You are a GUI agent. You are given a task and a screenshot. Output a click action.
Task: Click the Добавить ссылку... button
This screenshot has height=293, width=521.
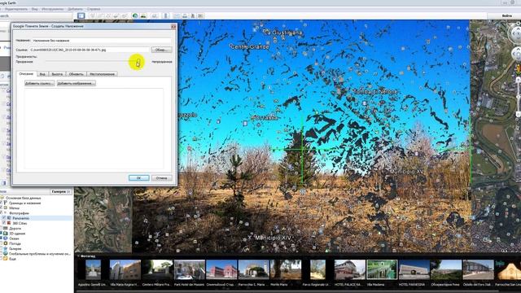coord(40,83)
